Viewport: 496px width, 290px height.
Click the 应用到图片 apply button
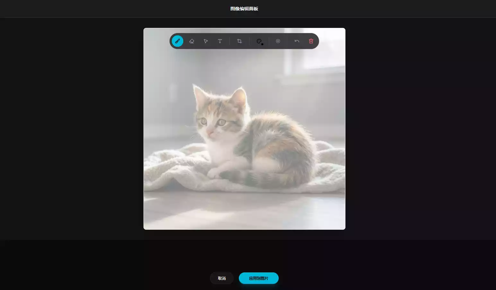click(258, 278)
